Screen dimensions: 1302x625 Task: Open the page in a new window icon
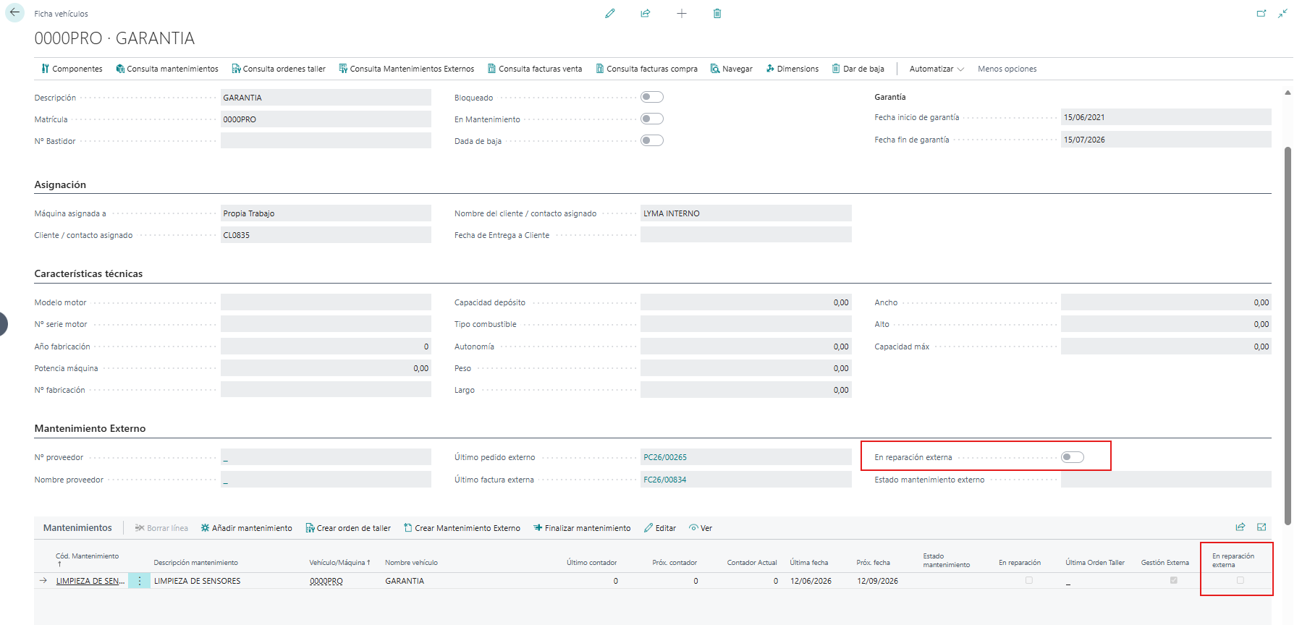tap(1261, 13)
